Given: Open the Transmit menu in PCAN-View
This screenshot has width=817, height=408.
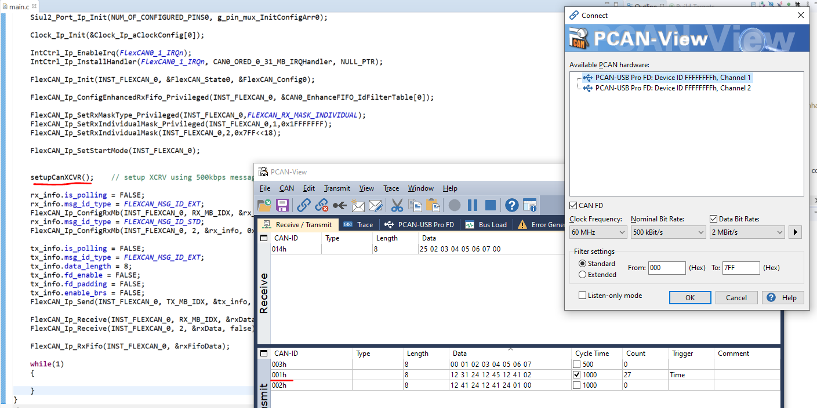Looking at the screenshot, I should point(337,188).
